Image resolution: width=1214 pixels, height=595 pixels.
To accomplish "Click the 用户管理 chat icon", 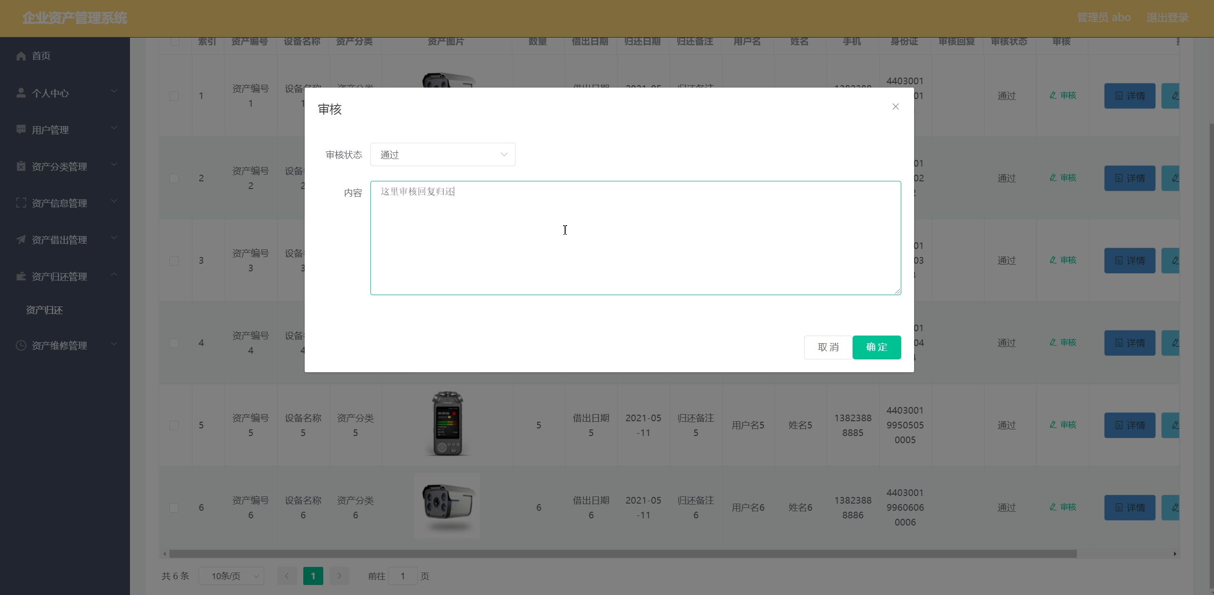I will 21,129.
